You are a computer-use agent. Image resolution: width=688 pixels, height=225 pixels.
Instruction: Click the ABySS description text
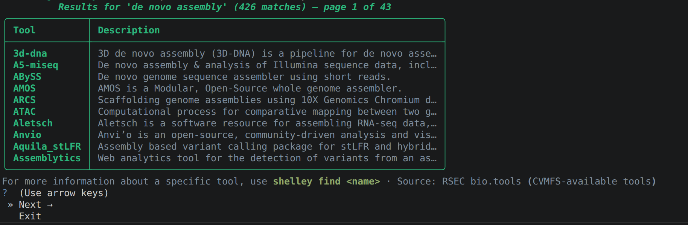pyautogui.click(x=244, y=77)
